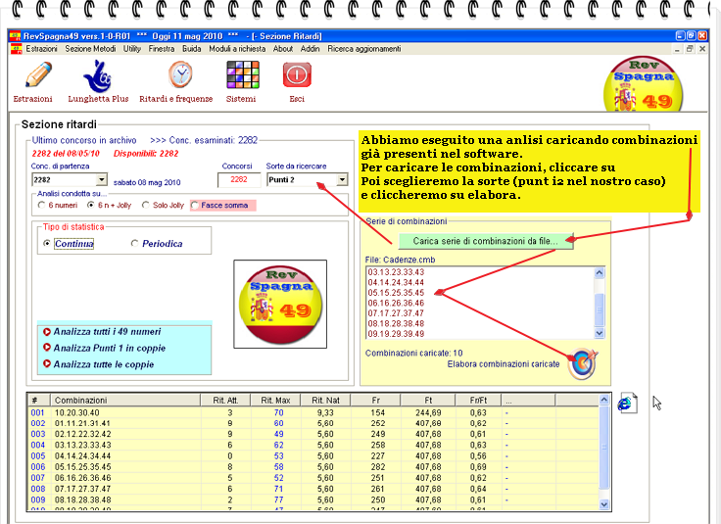Choose Continua statistic type

[46, 243]
